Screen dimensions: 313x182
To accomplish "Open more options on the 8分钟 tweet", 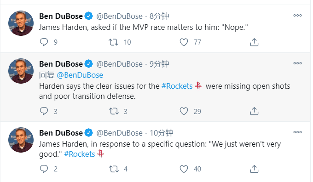I will pyautogui.click(x=297, y=15).
